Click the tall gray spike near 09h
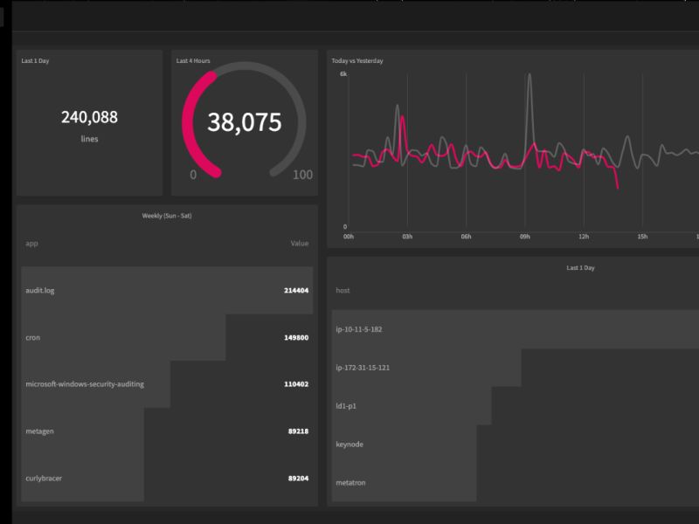 coord(529,107)
